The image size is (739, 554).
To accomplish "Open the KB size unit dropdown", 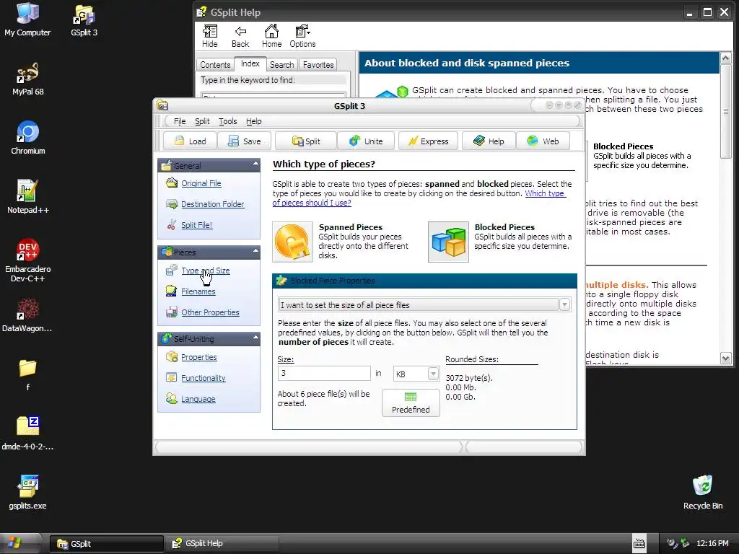I will [x=433, y=374].
